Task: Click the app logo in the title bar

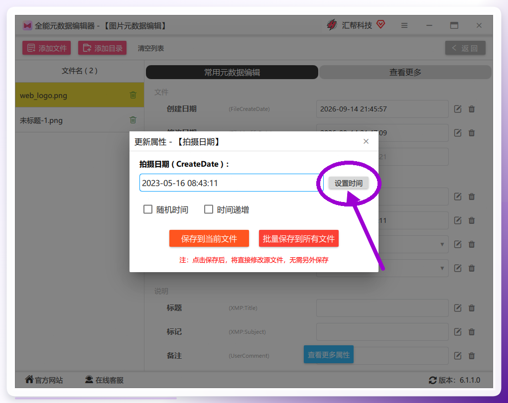Action: click(x=27, y=25)
